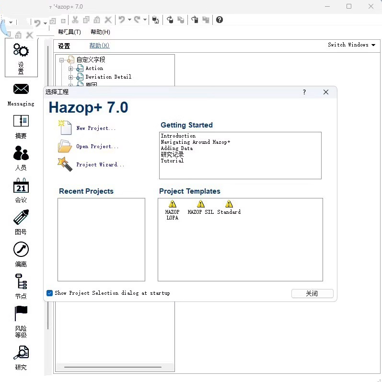The width and height of the screenshot is (382, 382).
Task: Open the 图号 pencil sidebar item
Action: (21, 222)
